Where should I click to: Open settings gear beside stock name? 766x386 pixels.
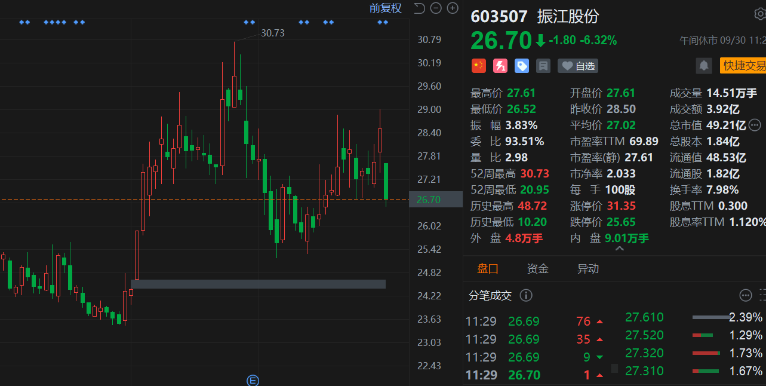pos(760,15)
